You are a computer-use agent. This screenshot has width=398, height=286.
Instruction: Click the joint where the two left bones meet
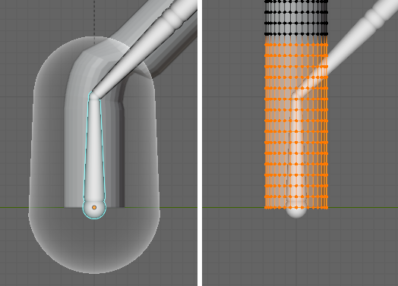click(93, 95)
